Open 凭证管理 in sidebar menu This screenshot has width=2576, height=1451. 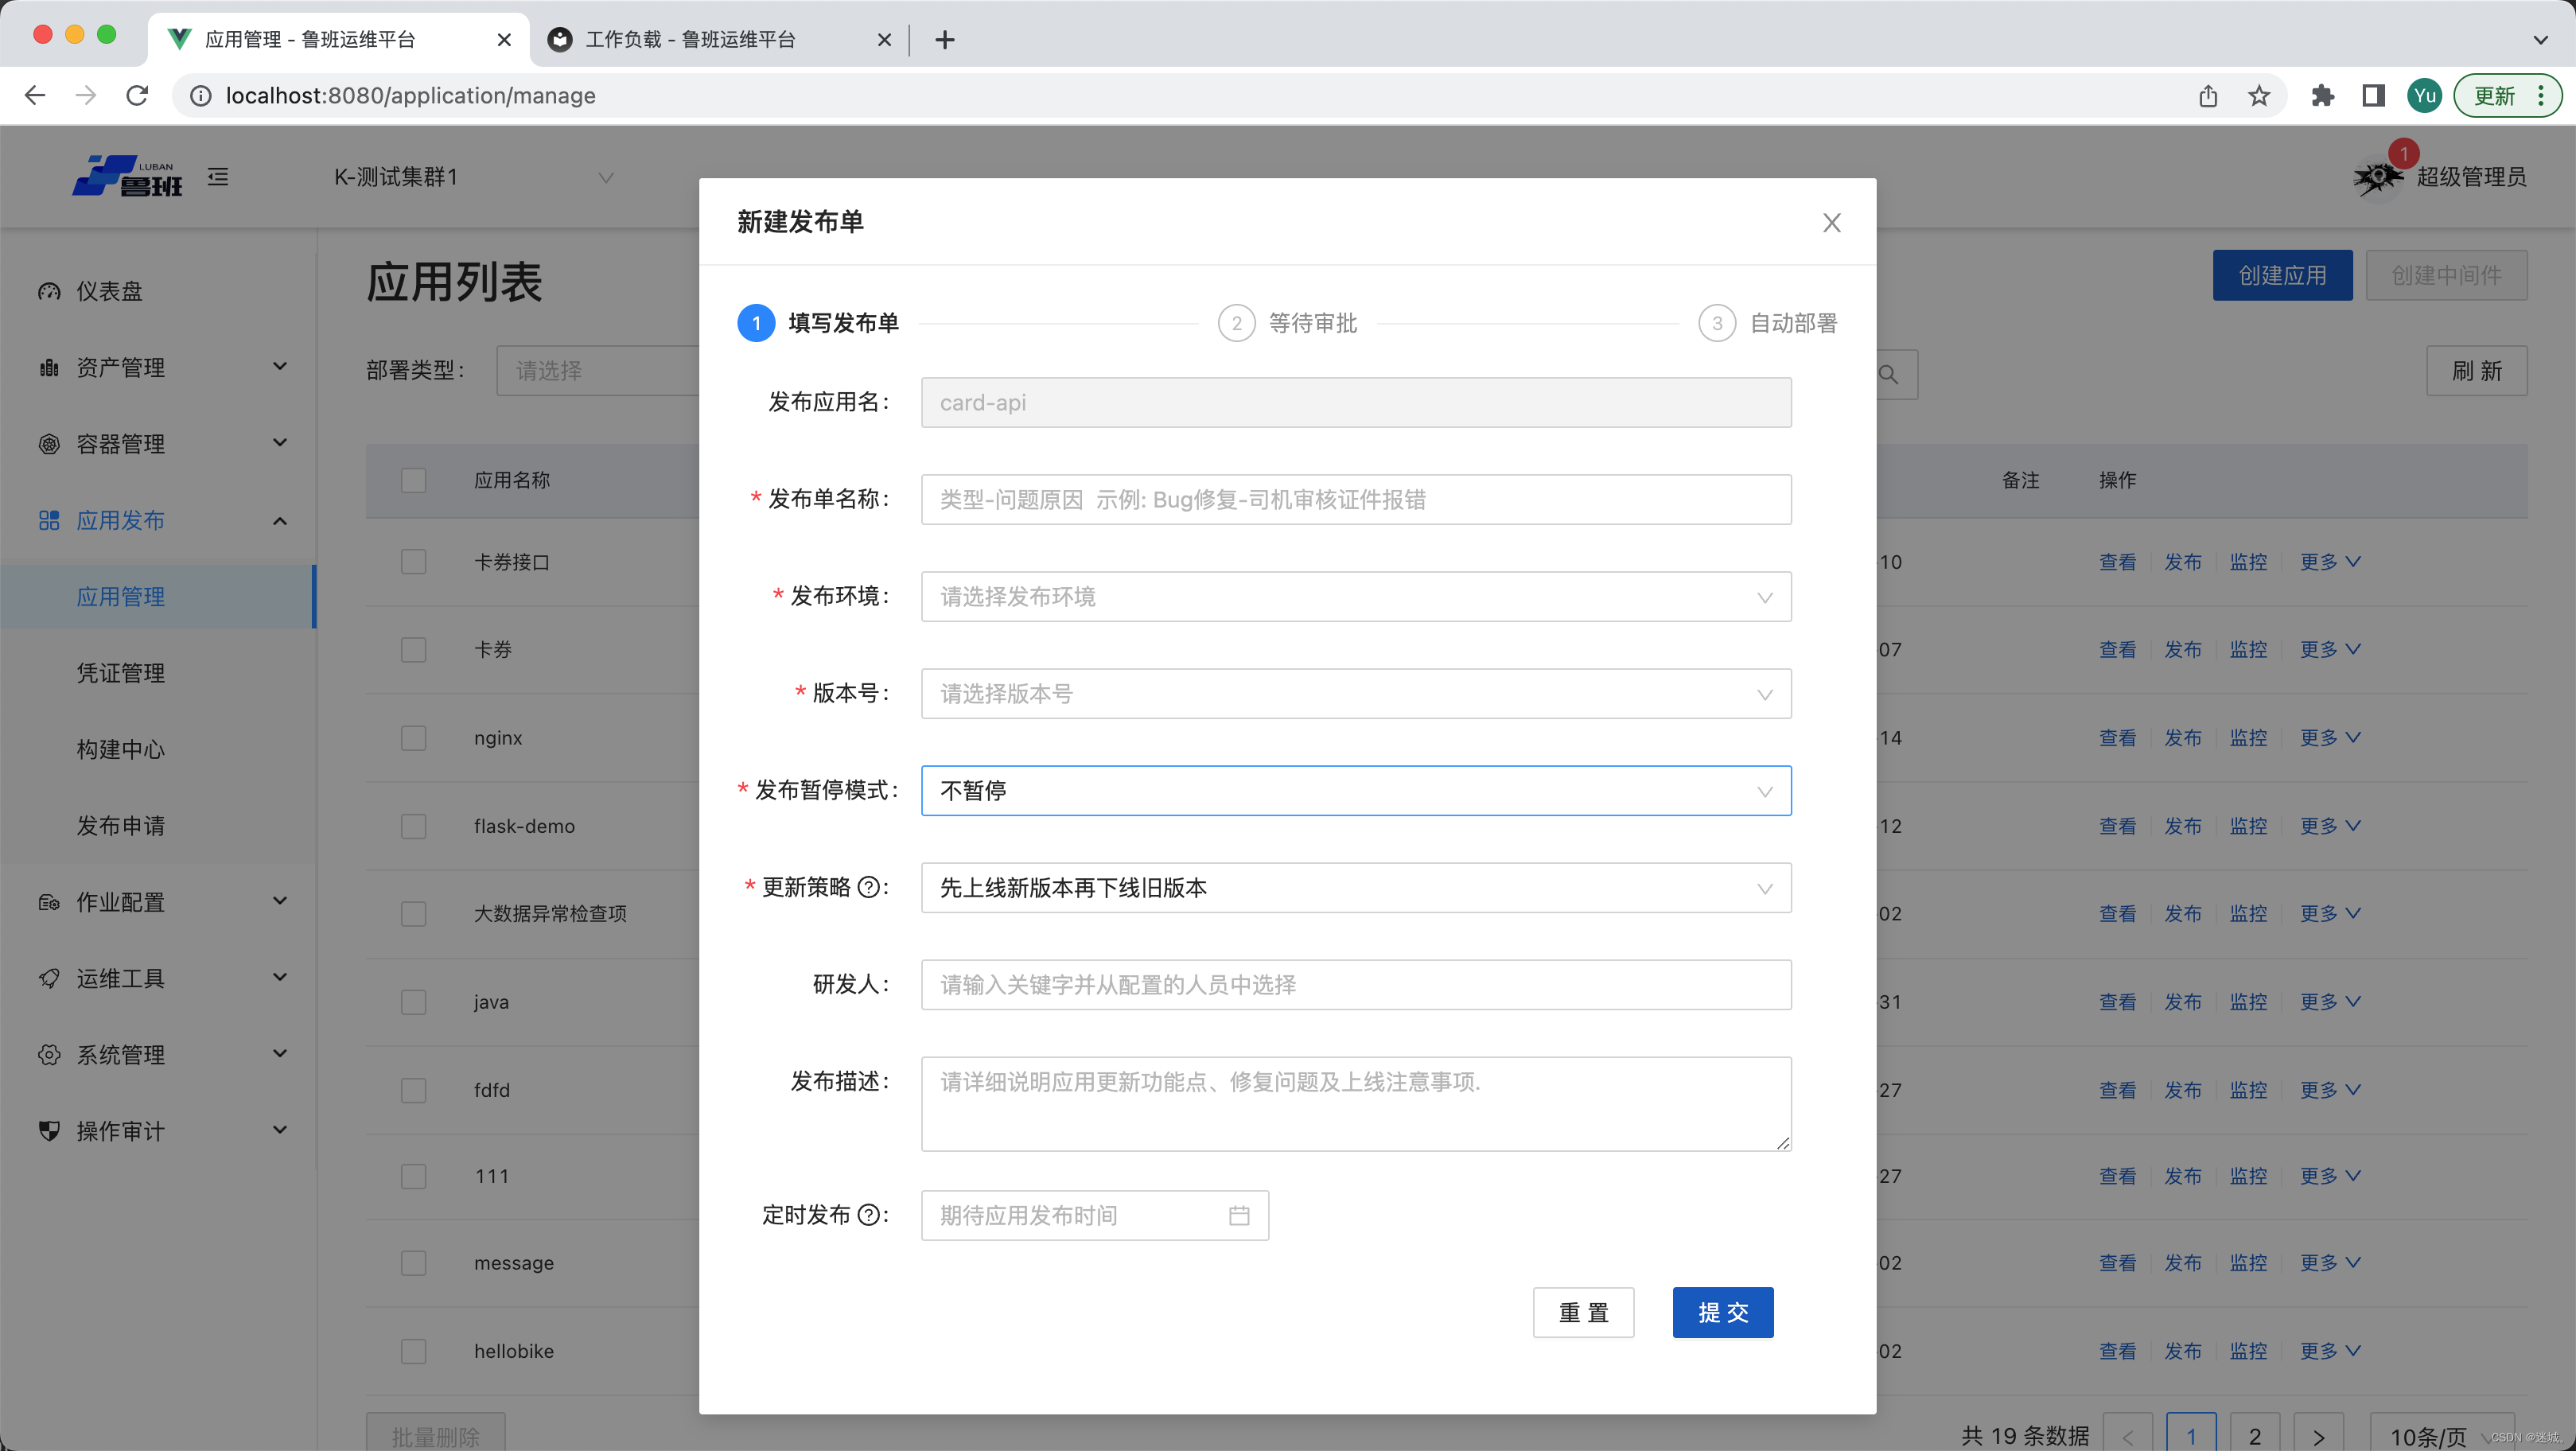pos(121,673)
